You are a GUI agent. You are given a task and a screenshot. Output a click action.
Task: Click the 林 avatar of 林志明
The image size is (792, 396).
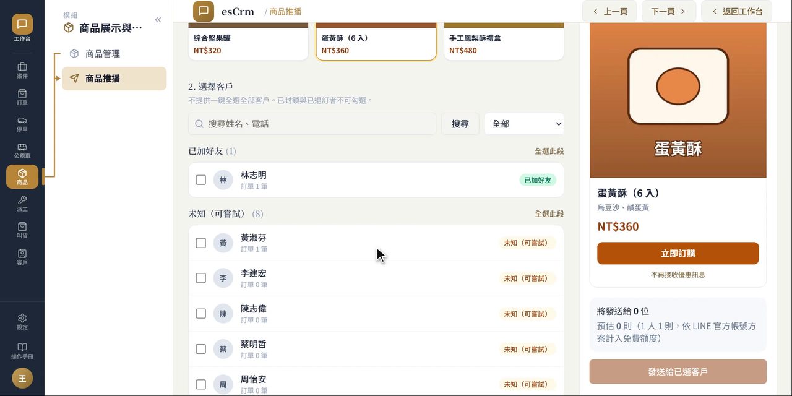[223, 180]
